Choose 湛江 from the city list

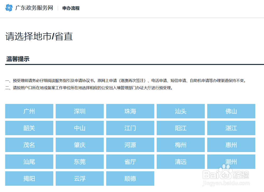tap(231, 128)
